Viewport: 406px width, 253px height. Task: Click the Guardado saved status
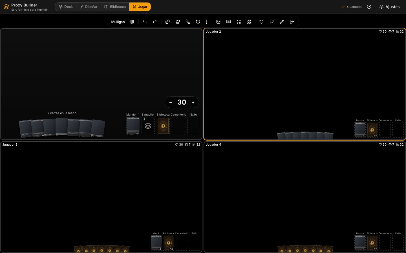pyautogui.click(x=352, y=7)
